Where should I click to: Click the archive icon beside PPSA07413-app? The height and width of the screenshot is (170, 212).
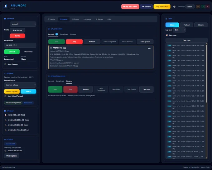[51, 48]
